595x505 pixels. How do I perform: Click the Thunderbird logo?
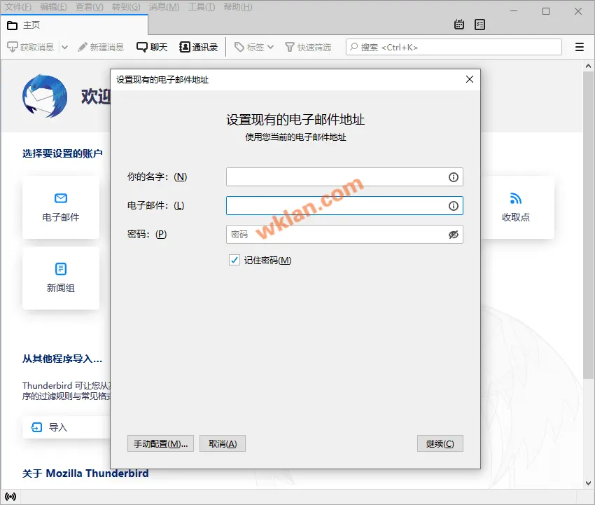(45, 97)
